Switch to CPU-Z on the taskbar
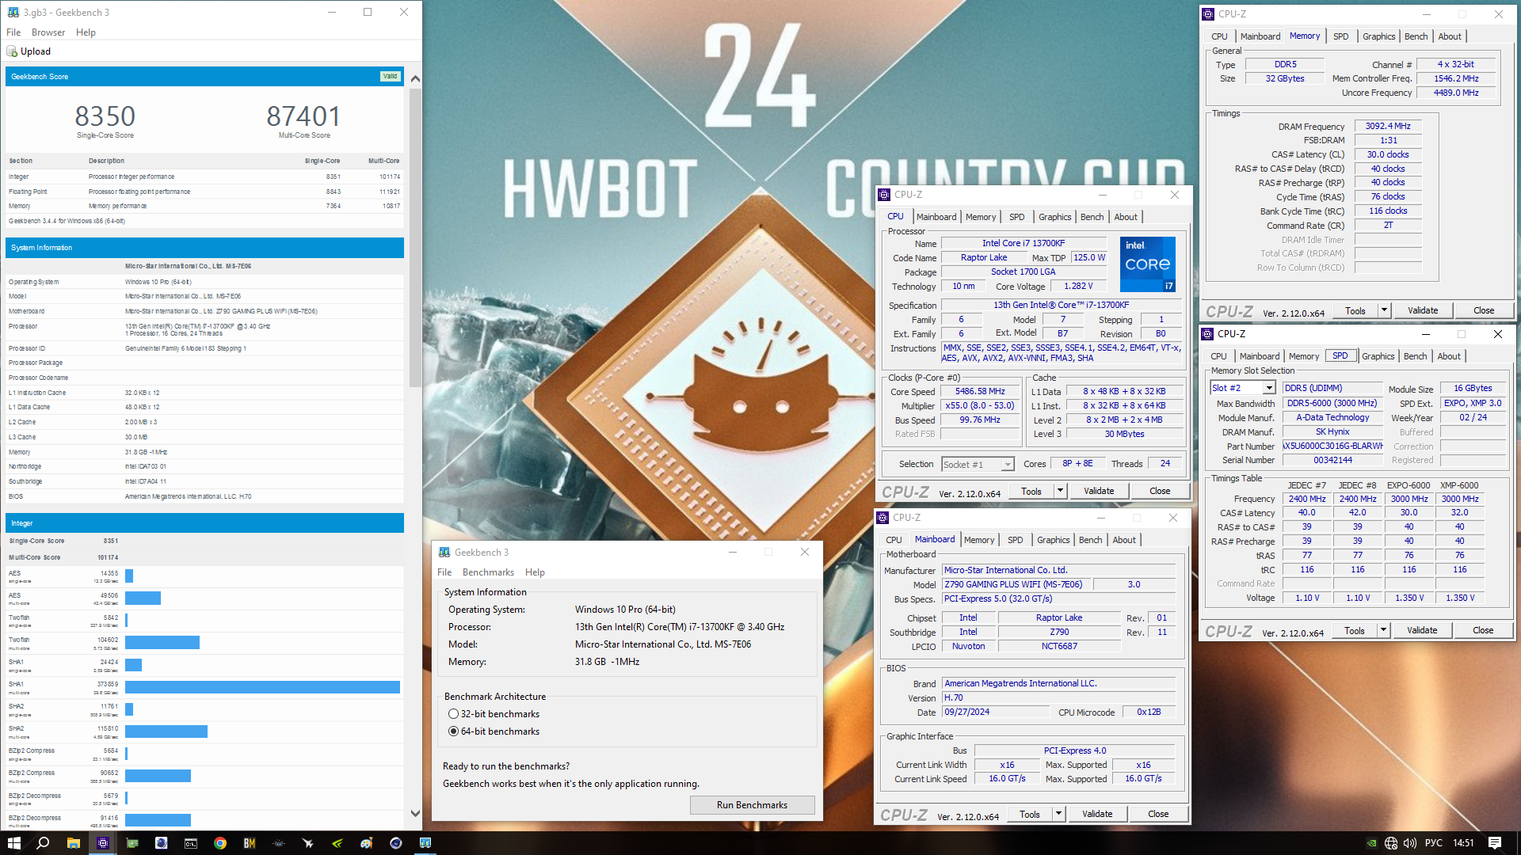This screenshot has width=1521, height=855. click(x=102, y=843)
